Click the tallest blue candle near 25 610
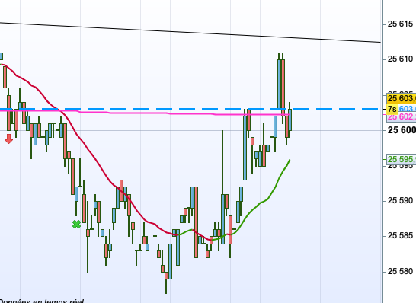The width and height of the screenshot is (416, 303). [279, 84]
